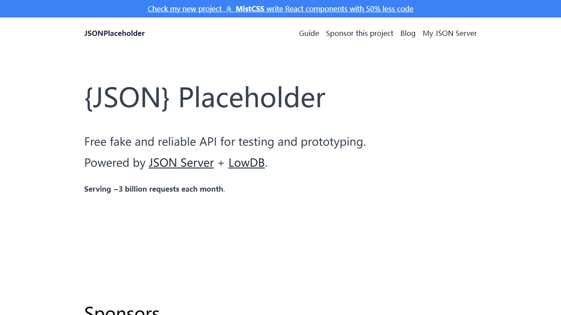
Task: Follow the JSON Server link
Action: click(x=181, y=163)
